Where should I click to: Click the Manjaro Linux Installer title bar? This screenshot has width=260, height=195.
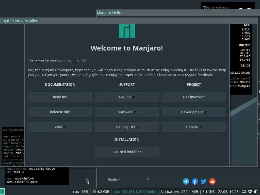click(x=129, y=21)
